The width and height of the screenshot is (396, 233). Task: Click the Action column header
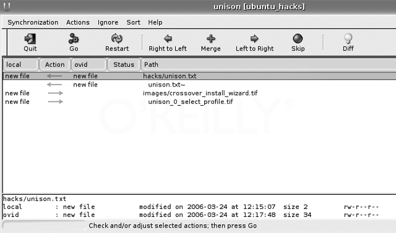coord(55,64)
